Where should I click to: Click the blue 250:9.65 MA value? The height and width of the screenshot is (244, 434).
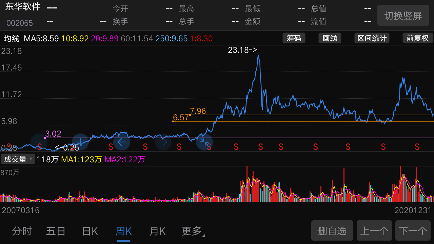[x=172, y=38]
